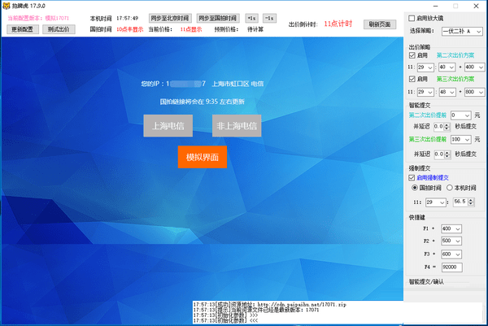Click the 出价倒计时 value 11点计时
488x326 pixels.
338,24
